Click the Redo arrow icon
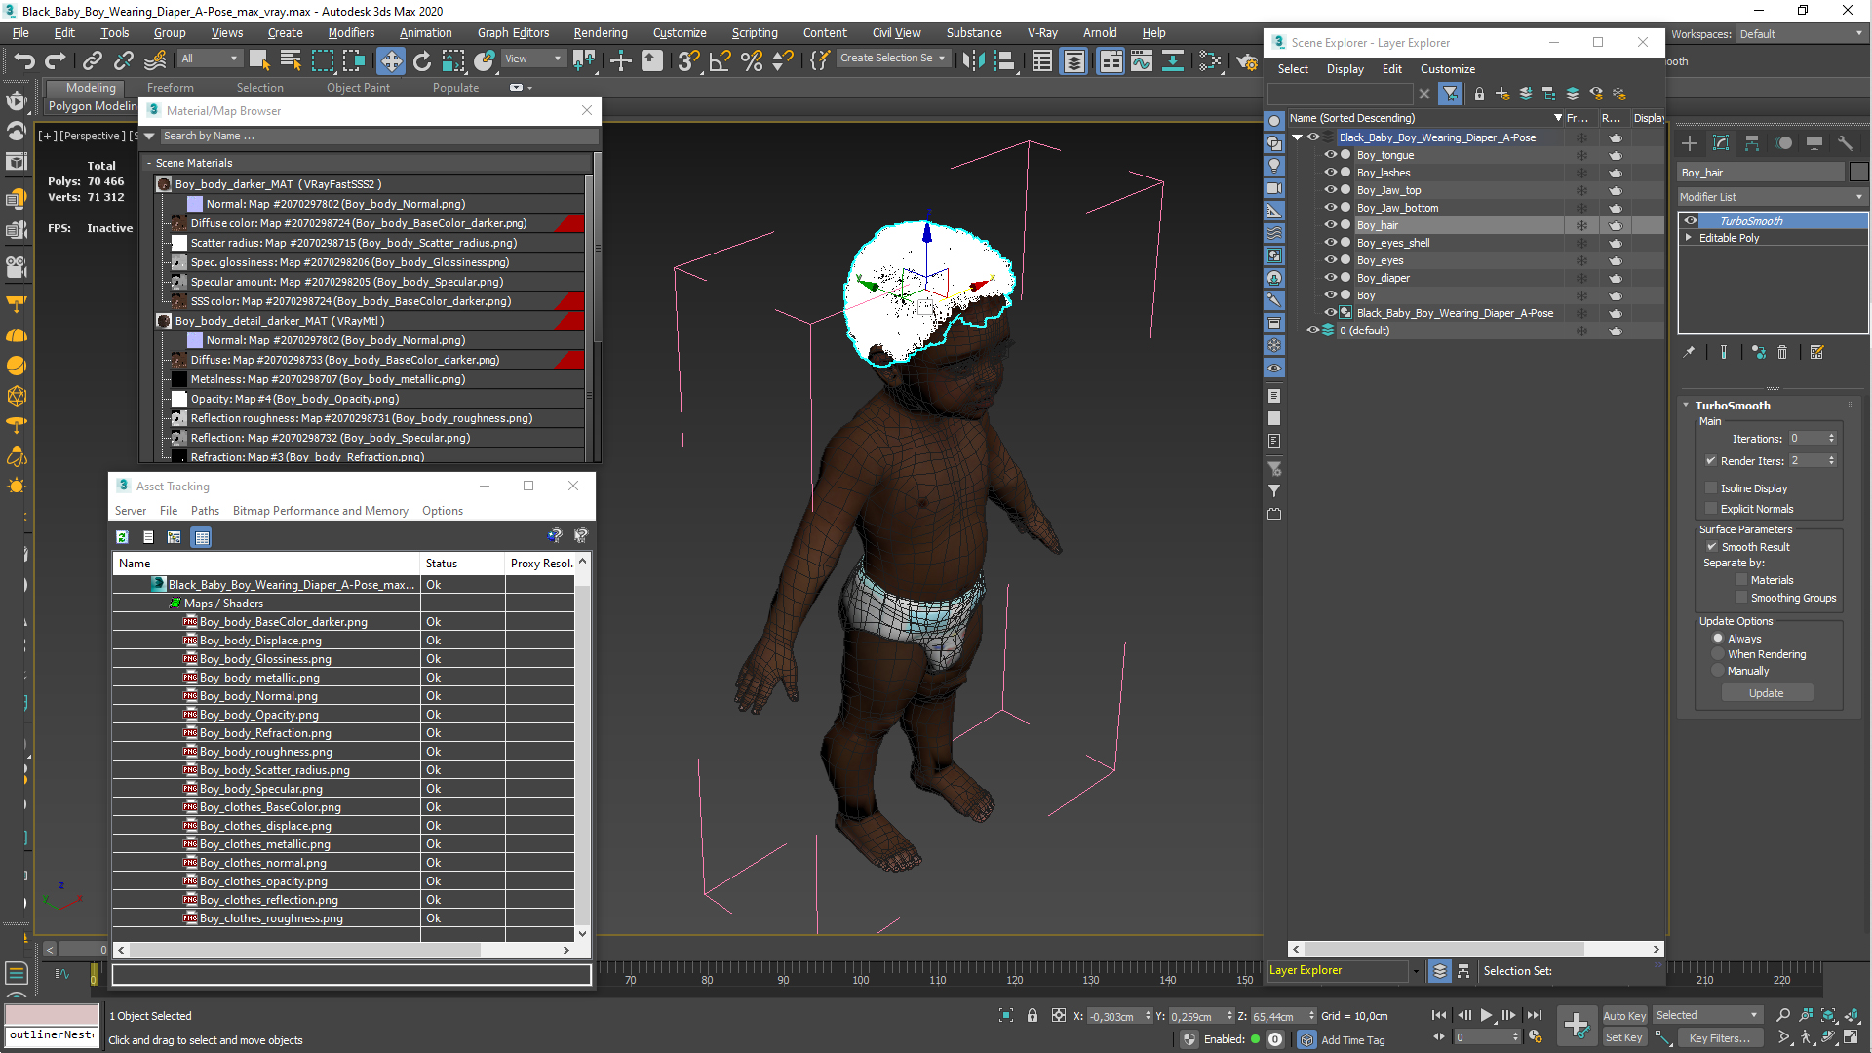The height and width of the screenshot is (1053, 1872). coord(56,60)
